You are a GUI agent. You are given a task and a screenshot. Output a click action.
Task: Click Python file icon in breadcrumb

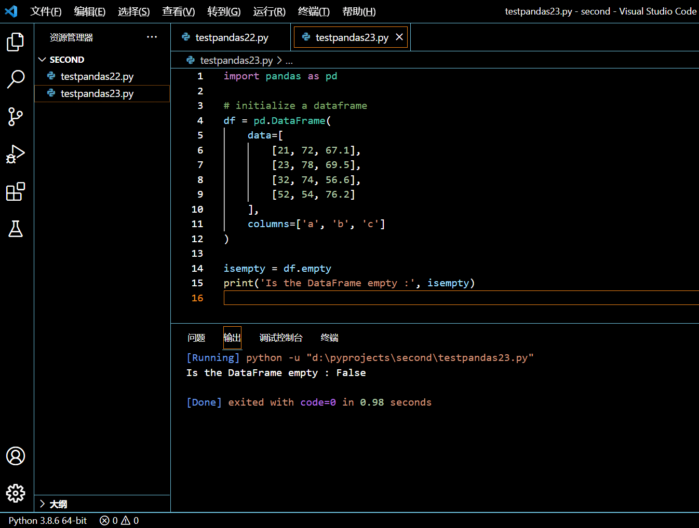pos(191,60)
